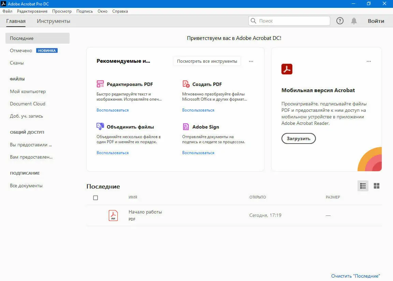The height and width of the screenshot is (281, 393).
Task: Click the Edit PDF tool icon
Action: [x=100, y=84]
